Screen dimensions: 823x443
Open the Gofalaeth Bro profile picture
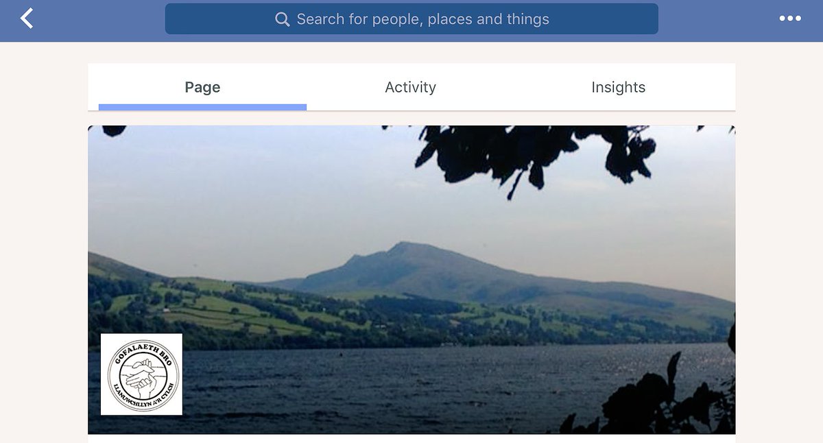tap(141, 374)
